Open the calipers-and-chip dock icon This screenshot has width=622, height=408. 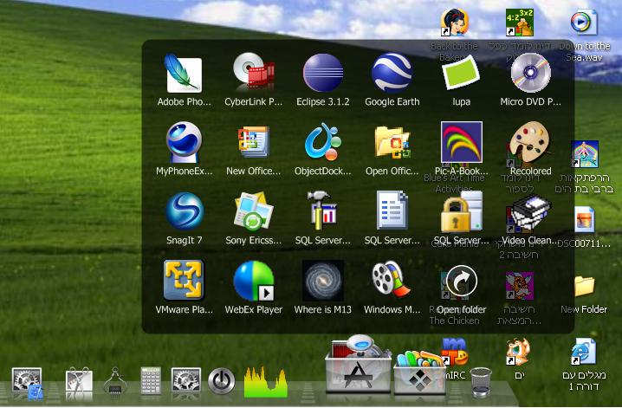pos(115,381)
